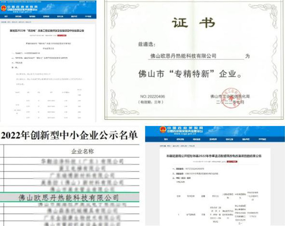Viewport: 285px width, 226px height.
Task: Click the 证书 heading on the certificate
Action: tap(194, 23)
